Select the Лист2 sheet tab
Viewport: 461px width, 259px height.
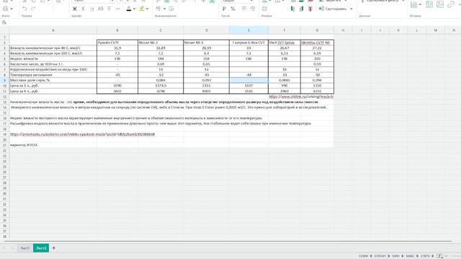pos(41,248)
